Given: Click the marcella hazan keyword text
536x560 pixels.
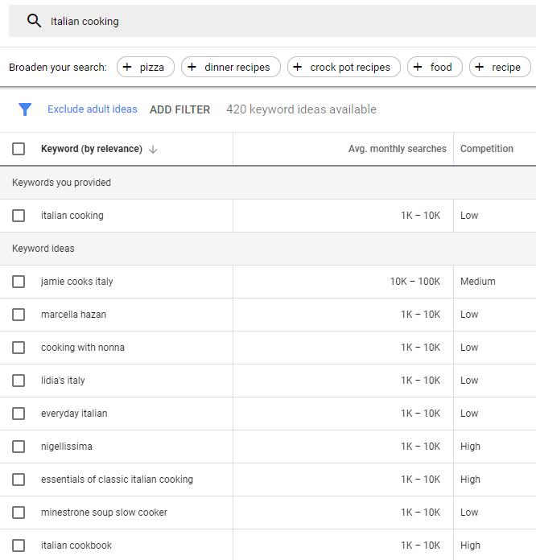Looking at the screenshot, I should click(x=73, y=315).
